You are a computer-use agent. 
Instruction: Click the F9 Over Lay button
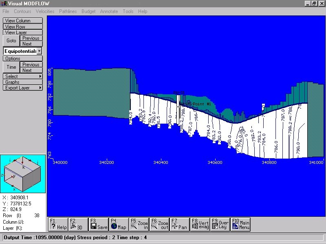(220, 224)
